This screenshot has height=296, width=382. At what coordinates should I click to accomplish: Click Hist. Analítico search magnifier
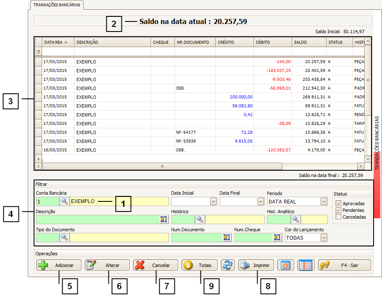tap(296, 219)
